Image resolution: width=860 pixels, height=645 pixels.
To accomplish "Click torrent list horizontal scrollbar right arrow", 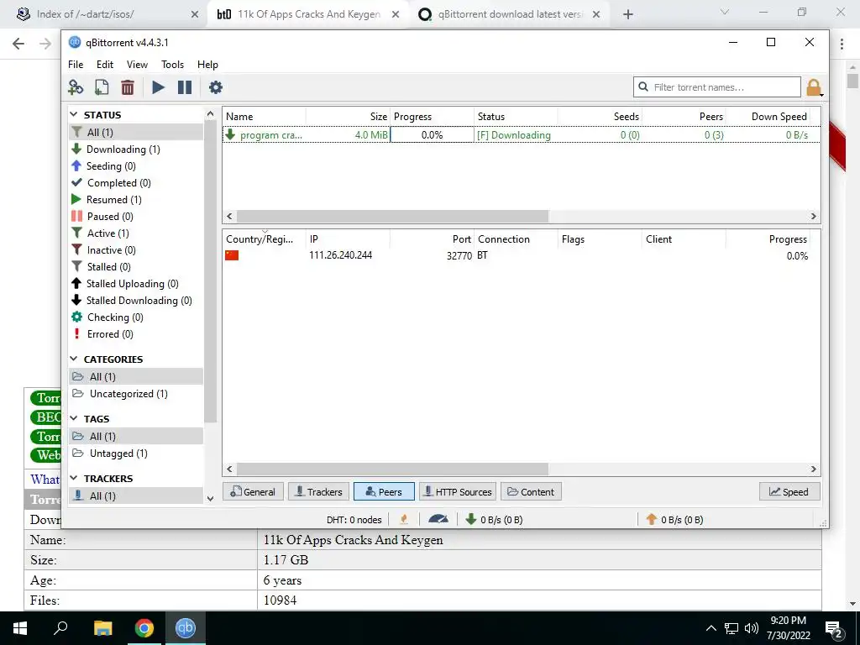I will pos(813,216).
